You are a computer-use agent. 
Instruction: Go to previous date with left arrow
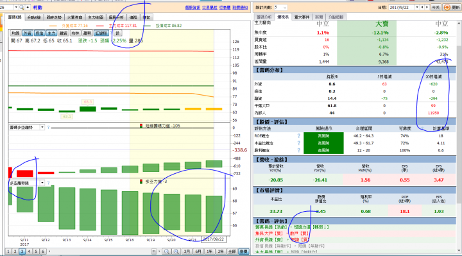pos(422,7)
